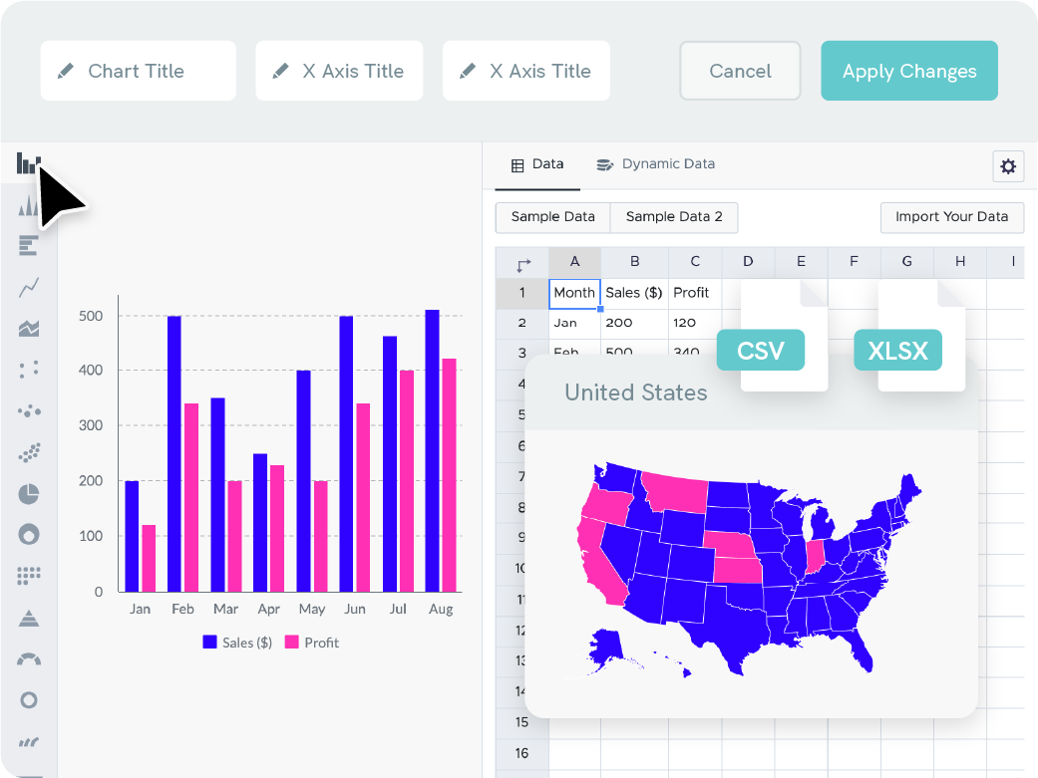Open the data settings gear
Viewport: 1038px width, 778px height.
tap(1007, 166)
